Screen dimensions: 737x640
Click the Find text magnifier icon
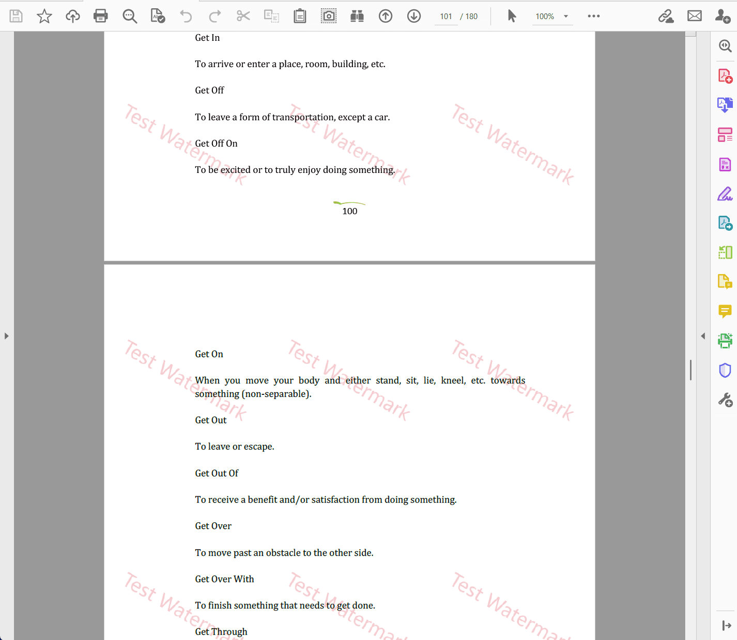point(130,16)
